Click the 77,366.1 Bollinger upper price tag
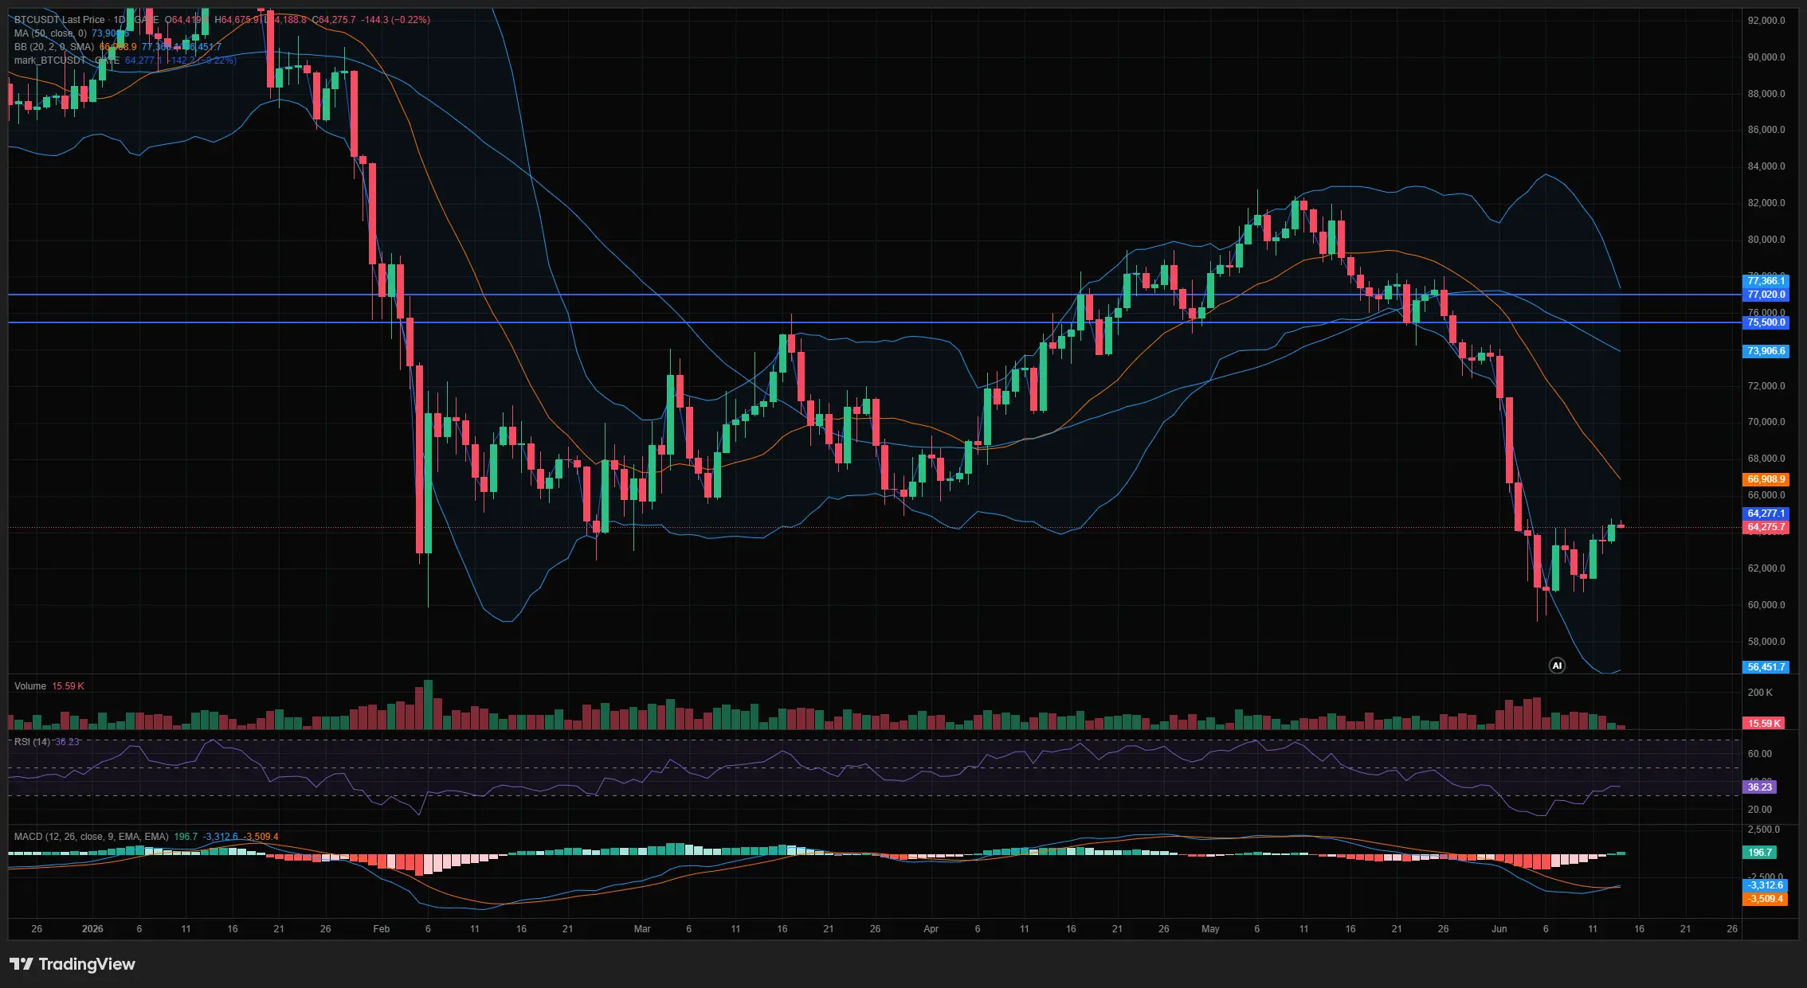The image size is (1807, 988). [1766, 281]
